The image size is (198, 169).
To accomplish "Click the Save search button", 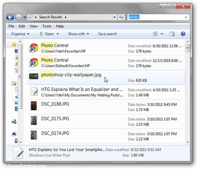I will pyautogui.click(x=108, y=34).
